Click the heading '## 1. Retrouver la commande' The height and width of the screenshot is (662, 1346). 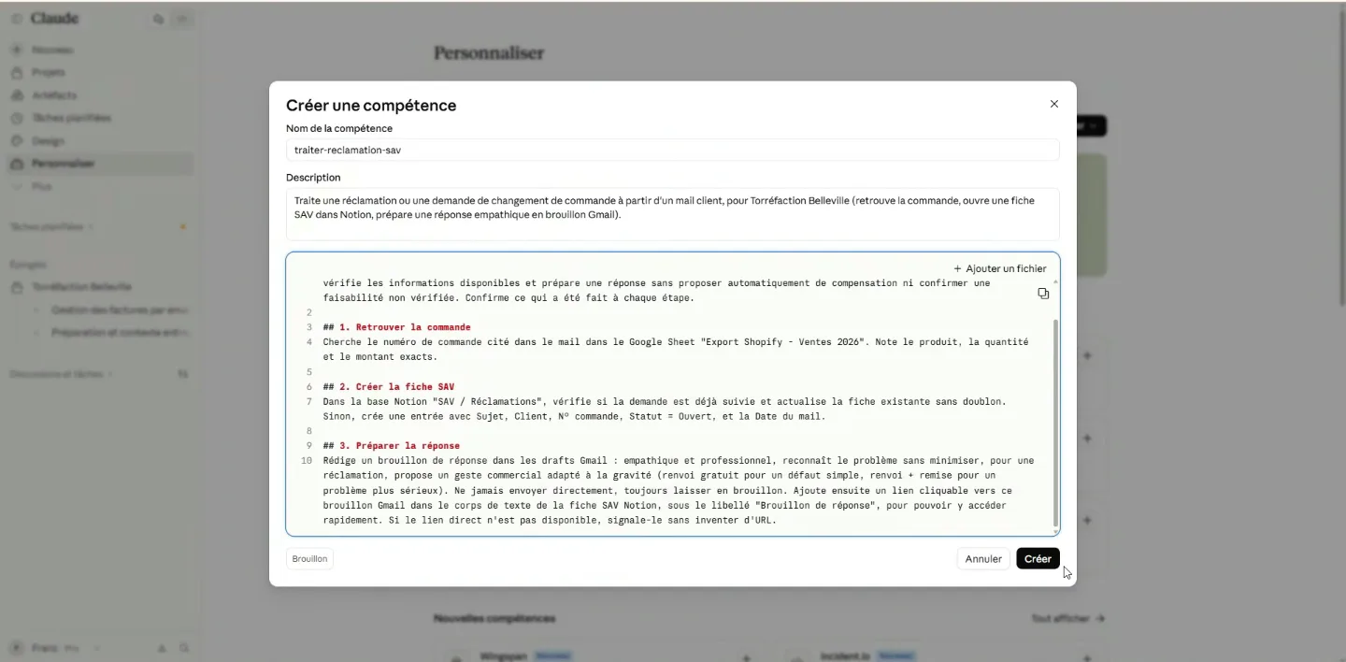[x=397, y=327]
